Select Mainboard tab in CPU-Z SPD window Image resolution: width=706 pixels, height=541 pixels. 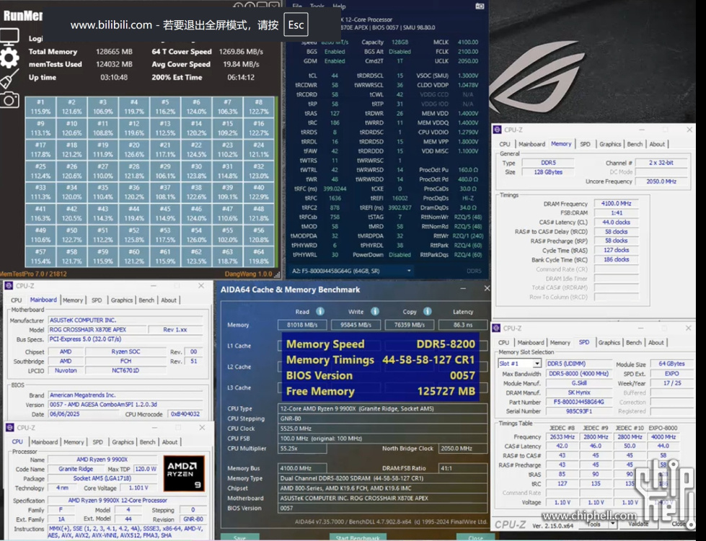coord(531,342)
